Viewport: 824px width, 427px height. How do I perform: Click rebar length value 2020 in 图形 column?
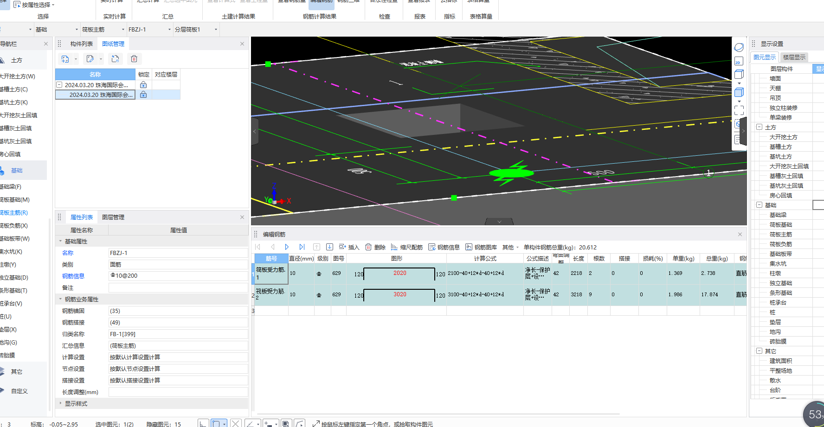coord(399,273)
